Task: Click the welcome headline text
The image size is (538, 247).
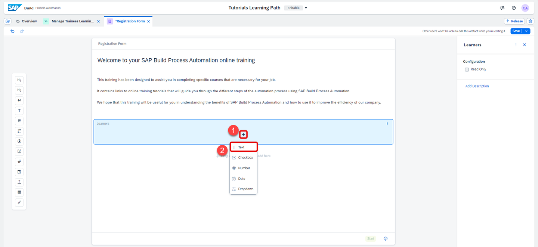Action: (176, 60)
